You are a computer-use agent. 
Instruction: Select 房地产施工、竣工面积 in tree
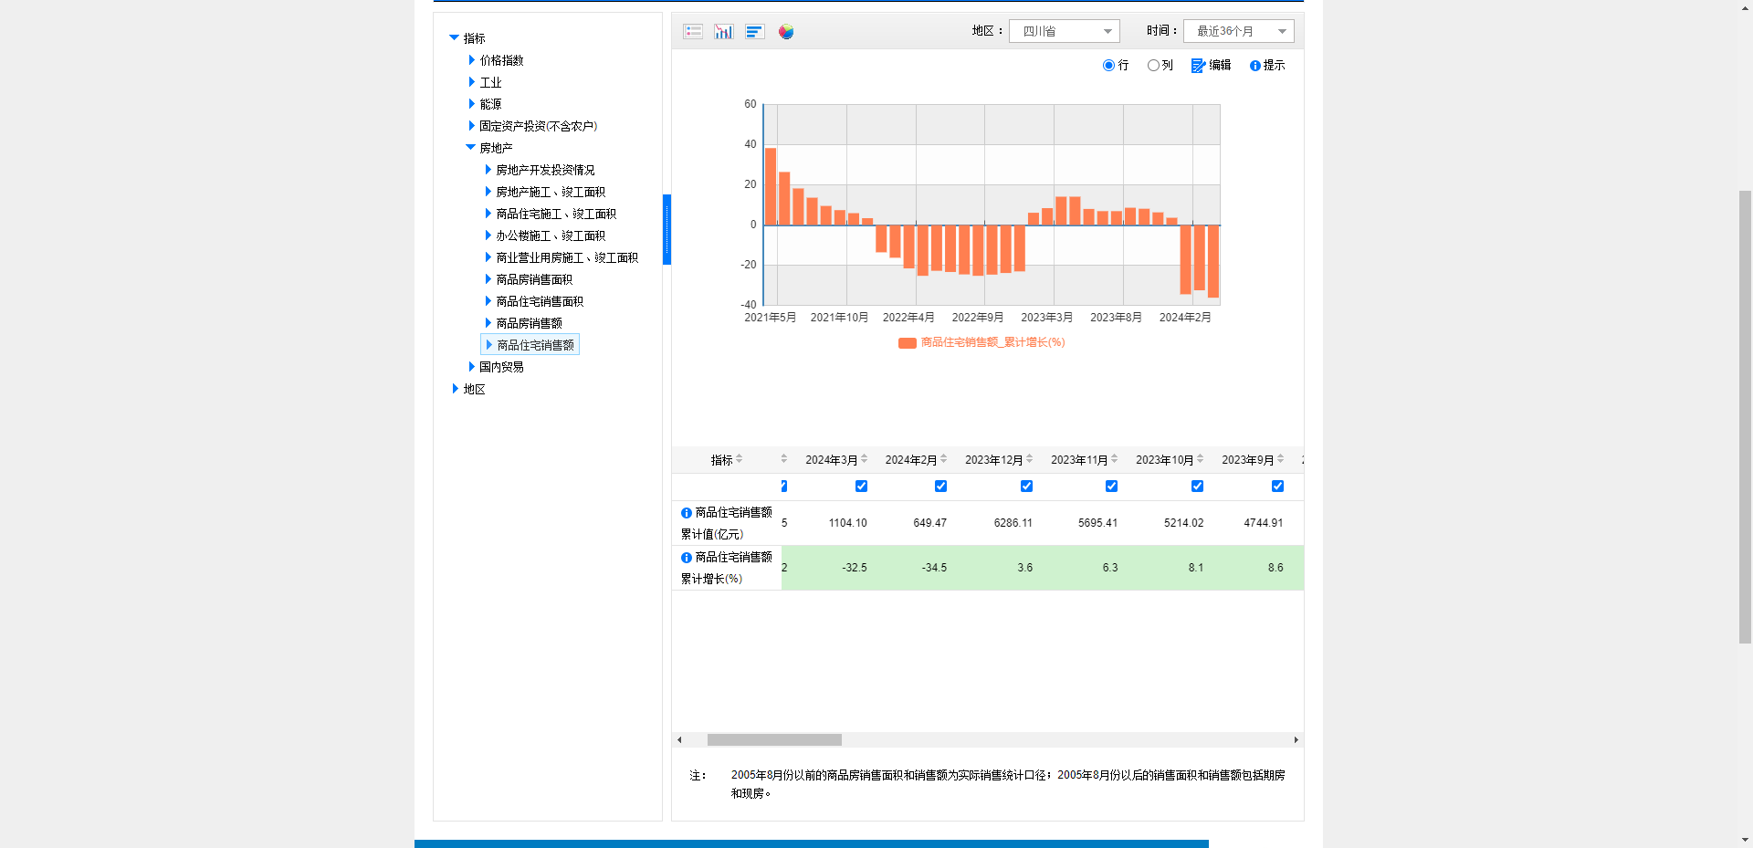click(x=551, y=192)
